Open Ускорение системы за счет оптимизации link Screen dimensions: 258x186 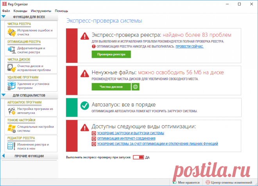[158, 144]
